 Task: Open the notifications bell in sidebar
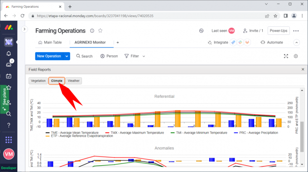[9, 53]
